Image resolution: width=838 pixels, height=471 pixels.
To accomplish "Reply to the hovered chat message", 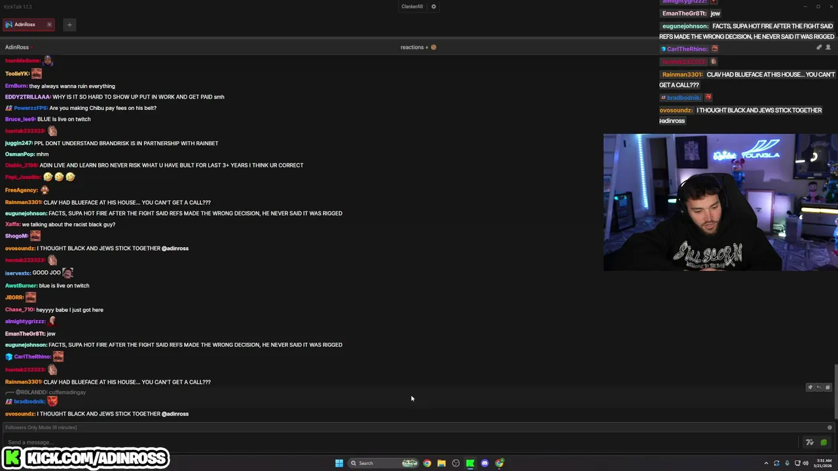I will pyautogui.click(x=818, y=387).
